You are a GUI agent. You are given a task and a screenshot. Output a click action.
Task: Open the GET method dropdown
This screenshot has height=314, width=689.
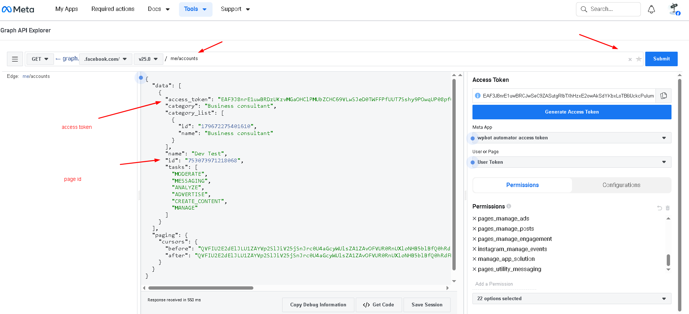(40, 59)
